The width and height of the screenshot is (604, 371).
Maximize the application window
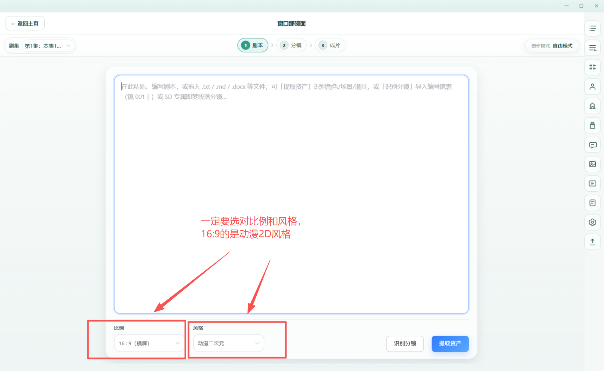click(x=581, y=6)
